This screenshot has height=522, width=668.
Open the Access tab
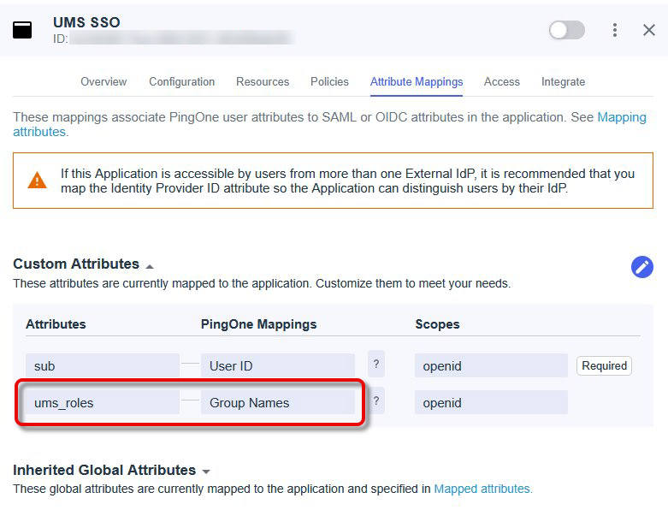coord(501,82)
